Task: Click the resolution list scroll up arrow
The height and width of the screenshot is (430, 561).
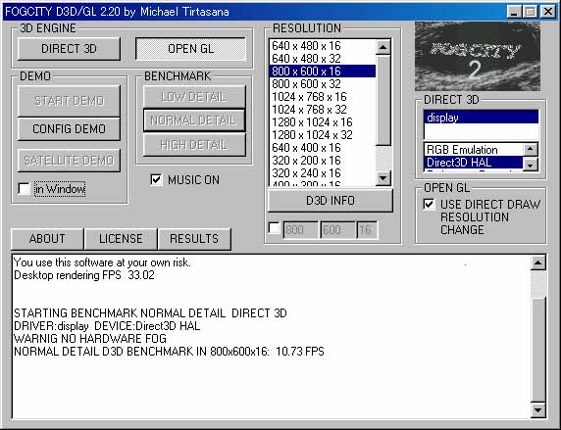Action: pyautogui.click(x=383, y=47)
